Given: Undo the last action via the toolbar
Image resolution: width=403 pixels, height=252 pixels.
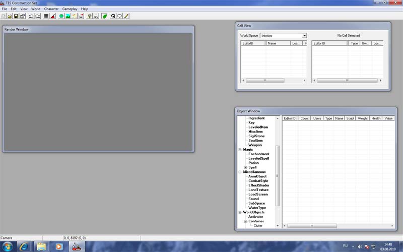Looking at the screenshot, I should point(31,16).
